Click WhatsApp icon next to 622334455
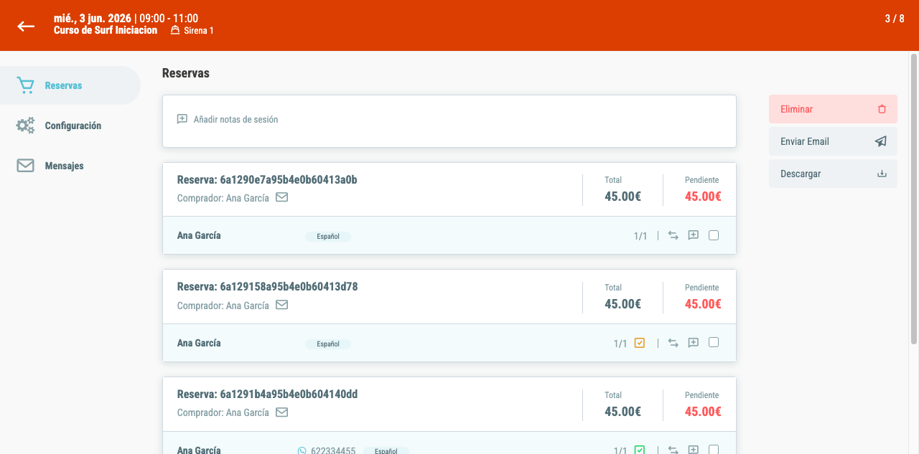 click(302, 450)
